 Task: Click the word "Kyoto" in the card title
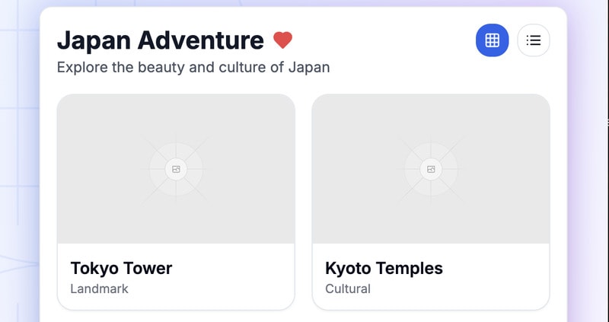tap(347, 268)
